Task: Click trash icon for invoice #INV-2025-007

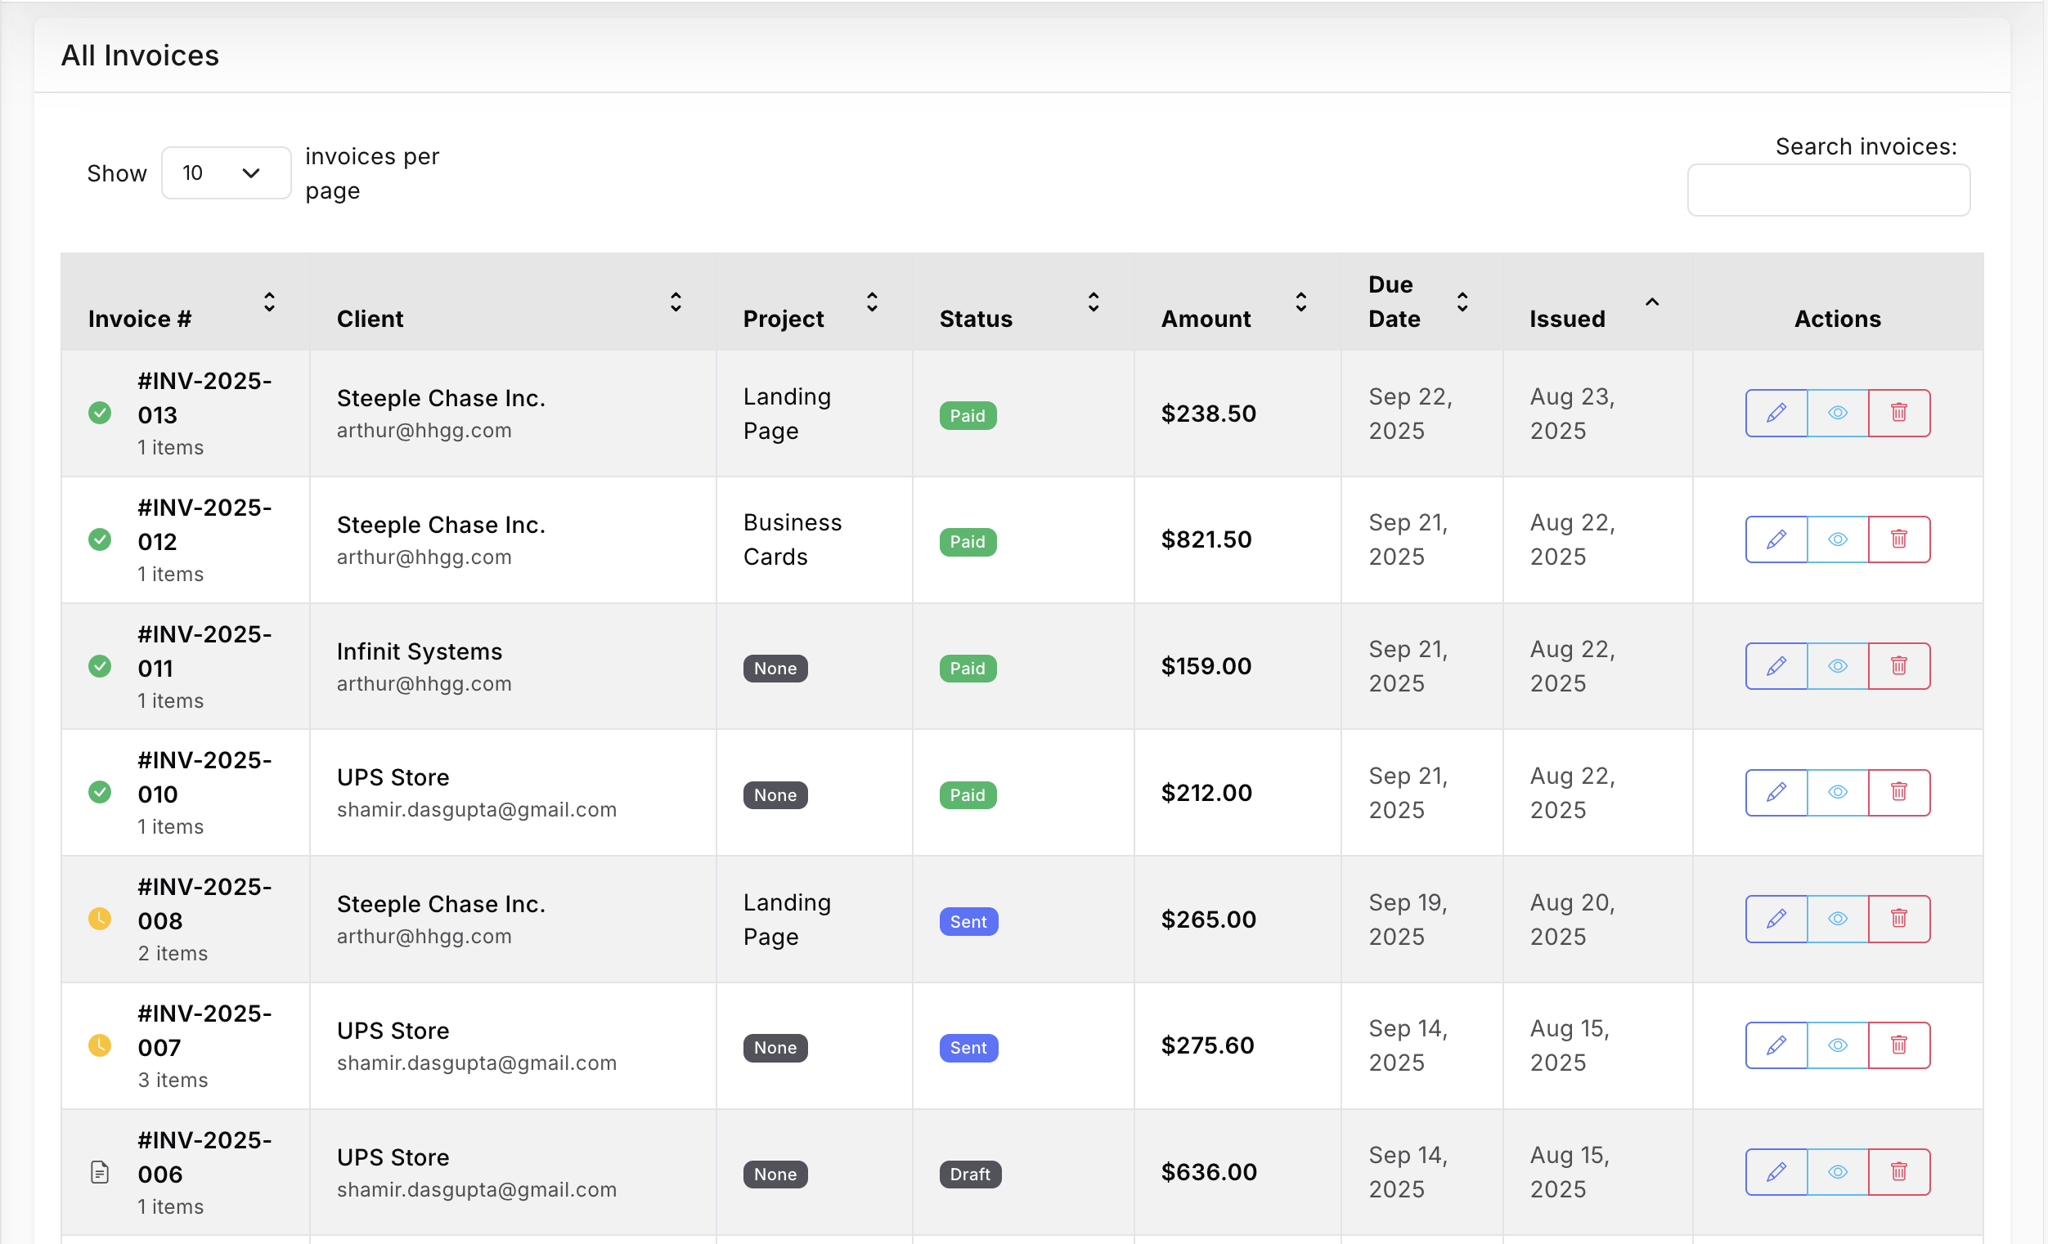Action: 1898,1045
